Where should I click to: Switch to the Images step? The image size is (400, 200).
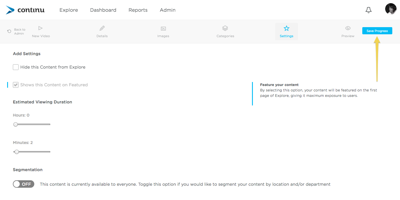[x=163, y=31]
